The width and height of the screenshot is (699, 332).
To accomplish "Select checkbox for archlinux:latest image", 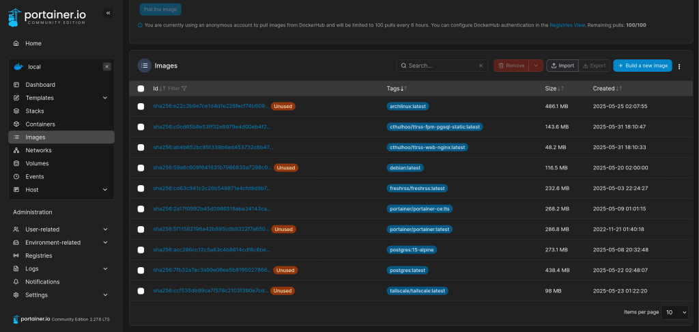I will point(141,107).
